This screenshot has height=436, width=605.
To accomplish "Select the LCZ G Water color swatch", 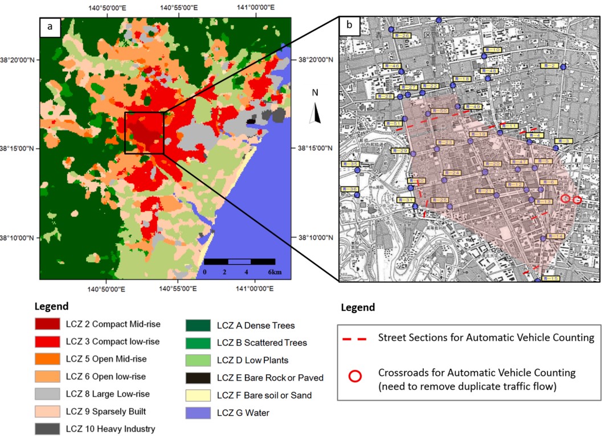I will point(198,413).
